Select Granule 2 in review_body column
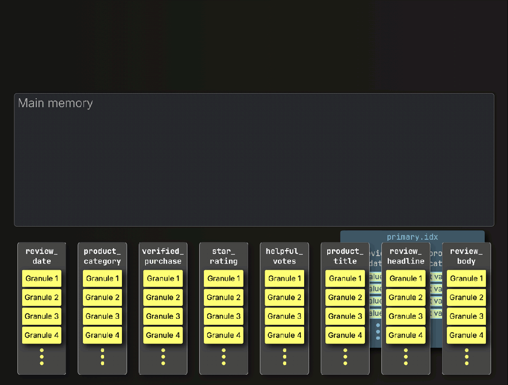 click(467, 297)
